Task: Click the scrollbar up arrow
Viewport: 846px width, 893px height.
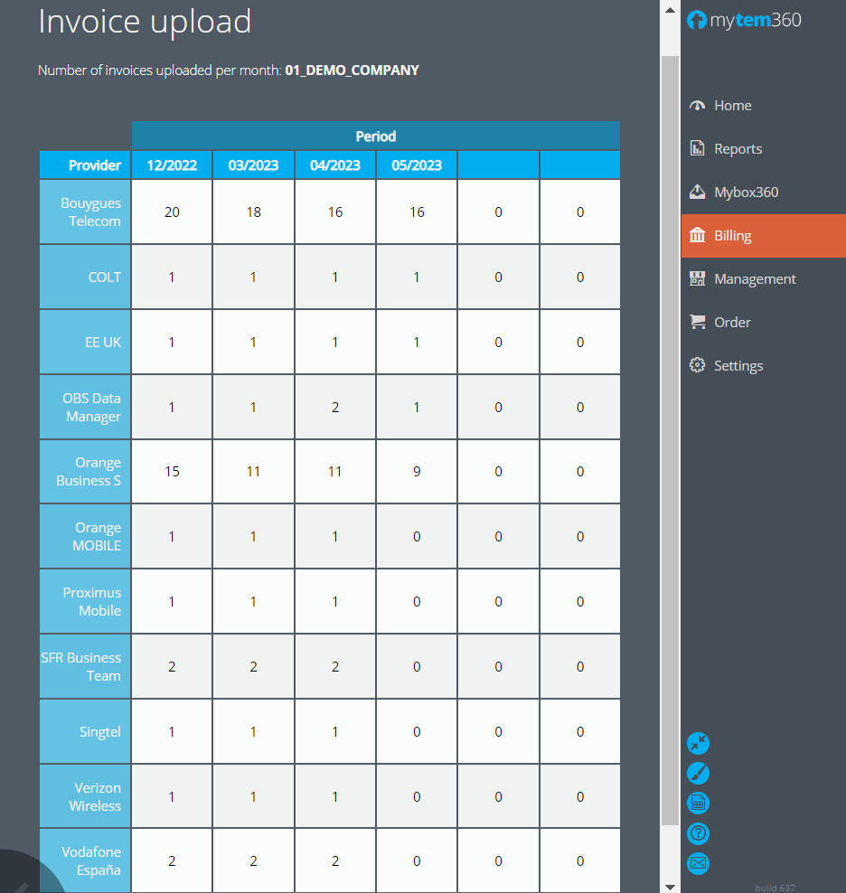Action: click(x=670, y=10)
